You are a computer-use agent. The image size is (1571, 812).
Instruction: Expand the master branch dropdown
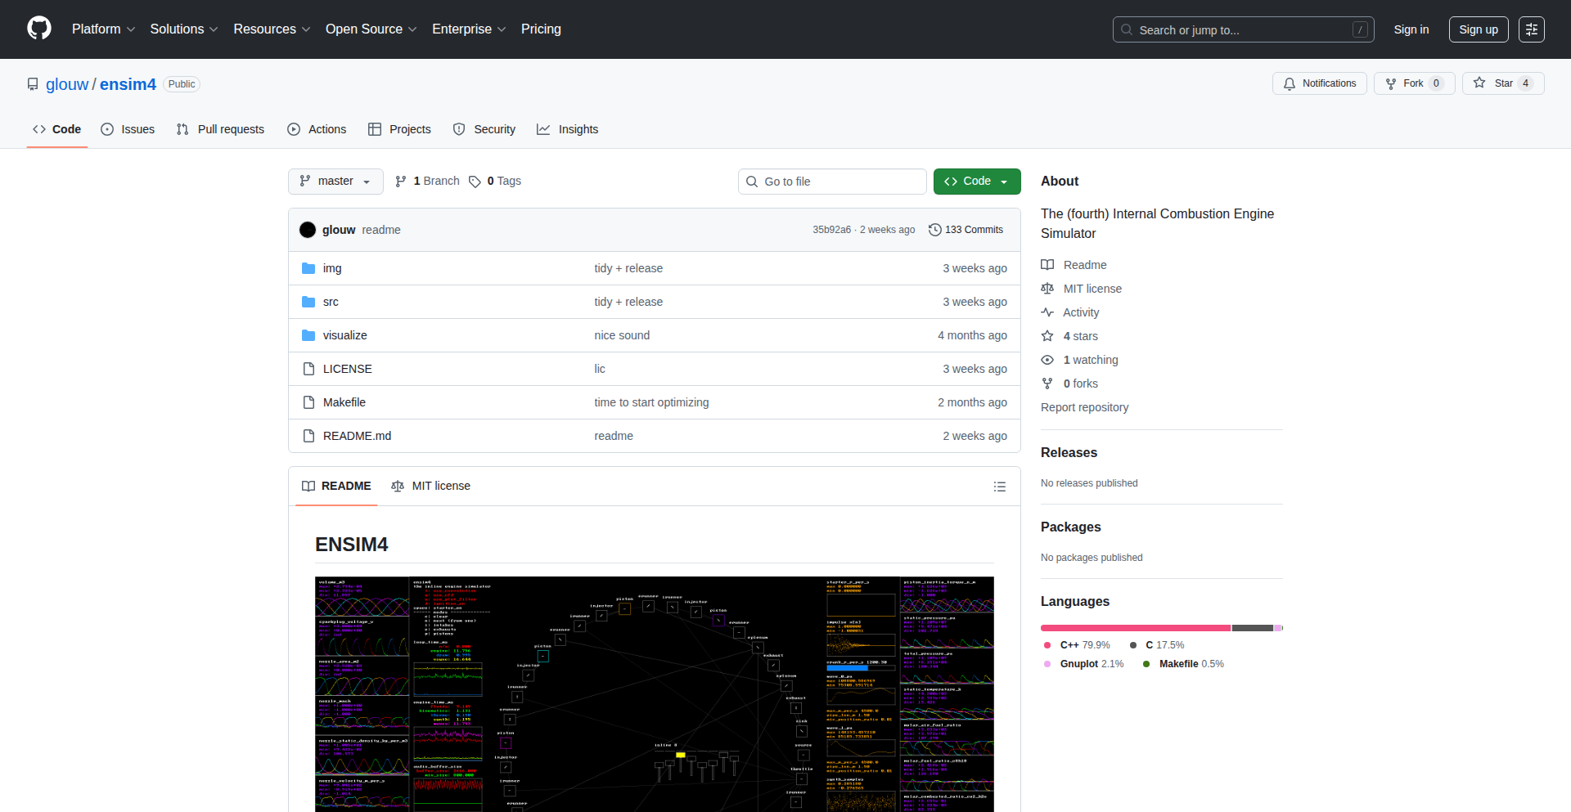coord(335,182)
